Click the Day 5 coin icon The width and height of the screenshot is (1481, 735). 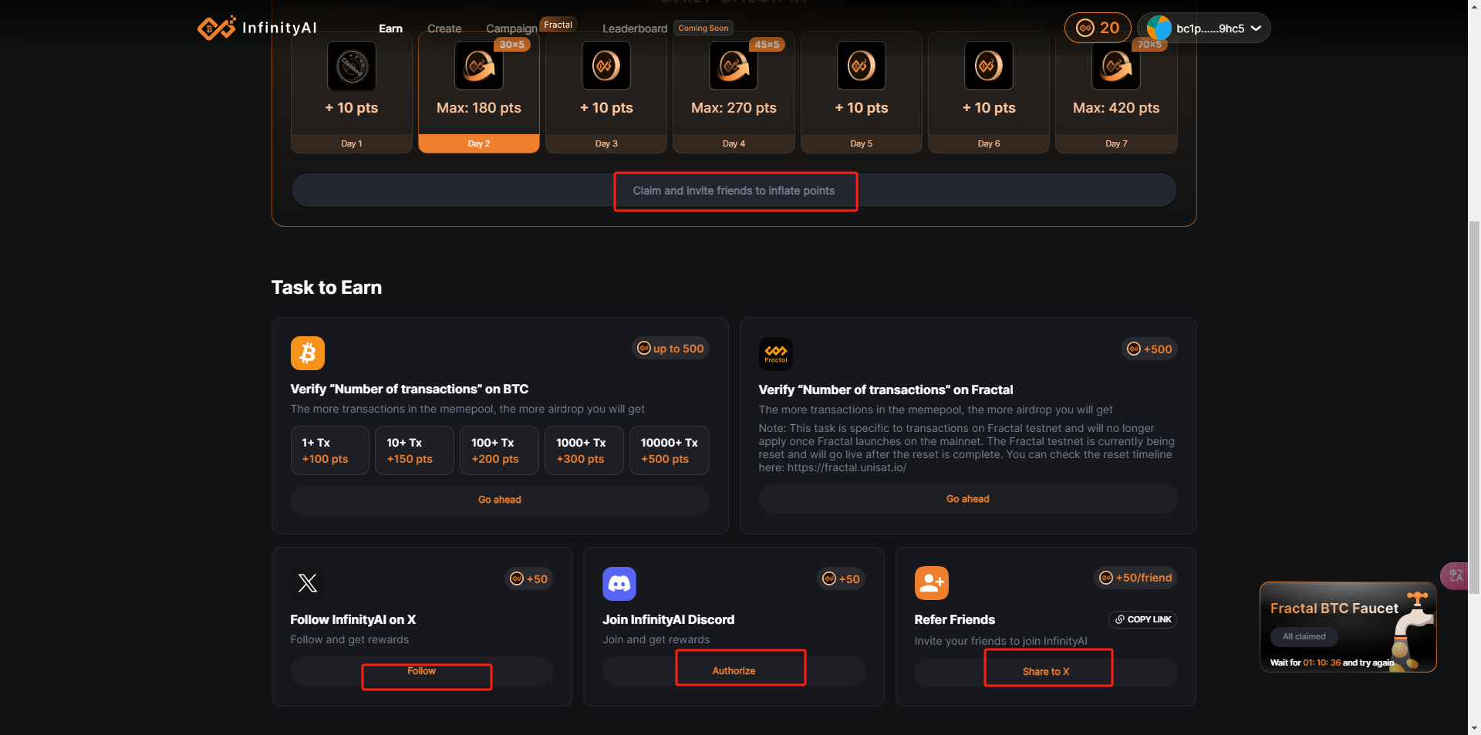tap(862, 66)
